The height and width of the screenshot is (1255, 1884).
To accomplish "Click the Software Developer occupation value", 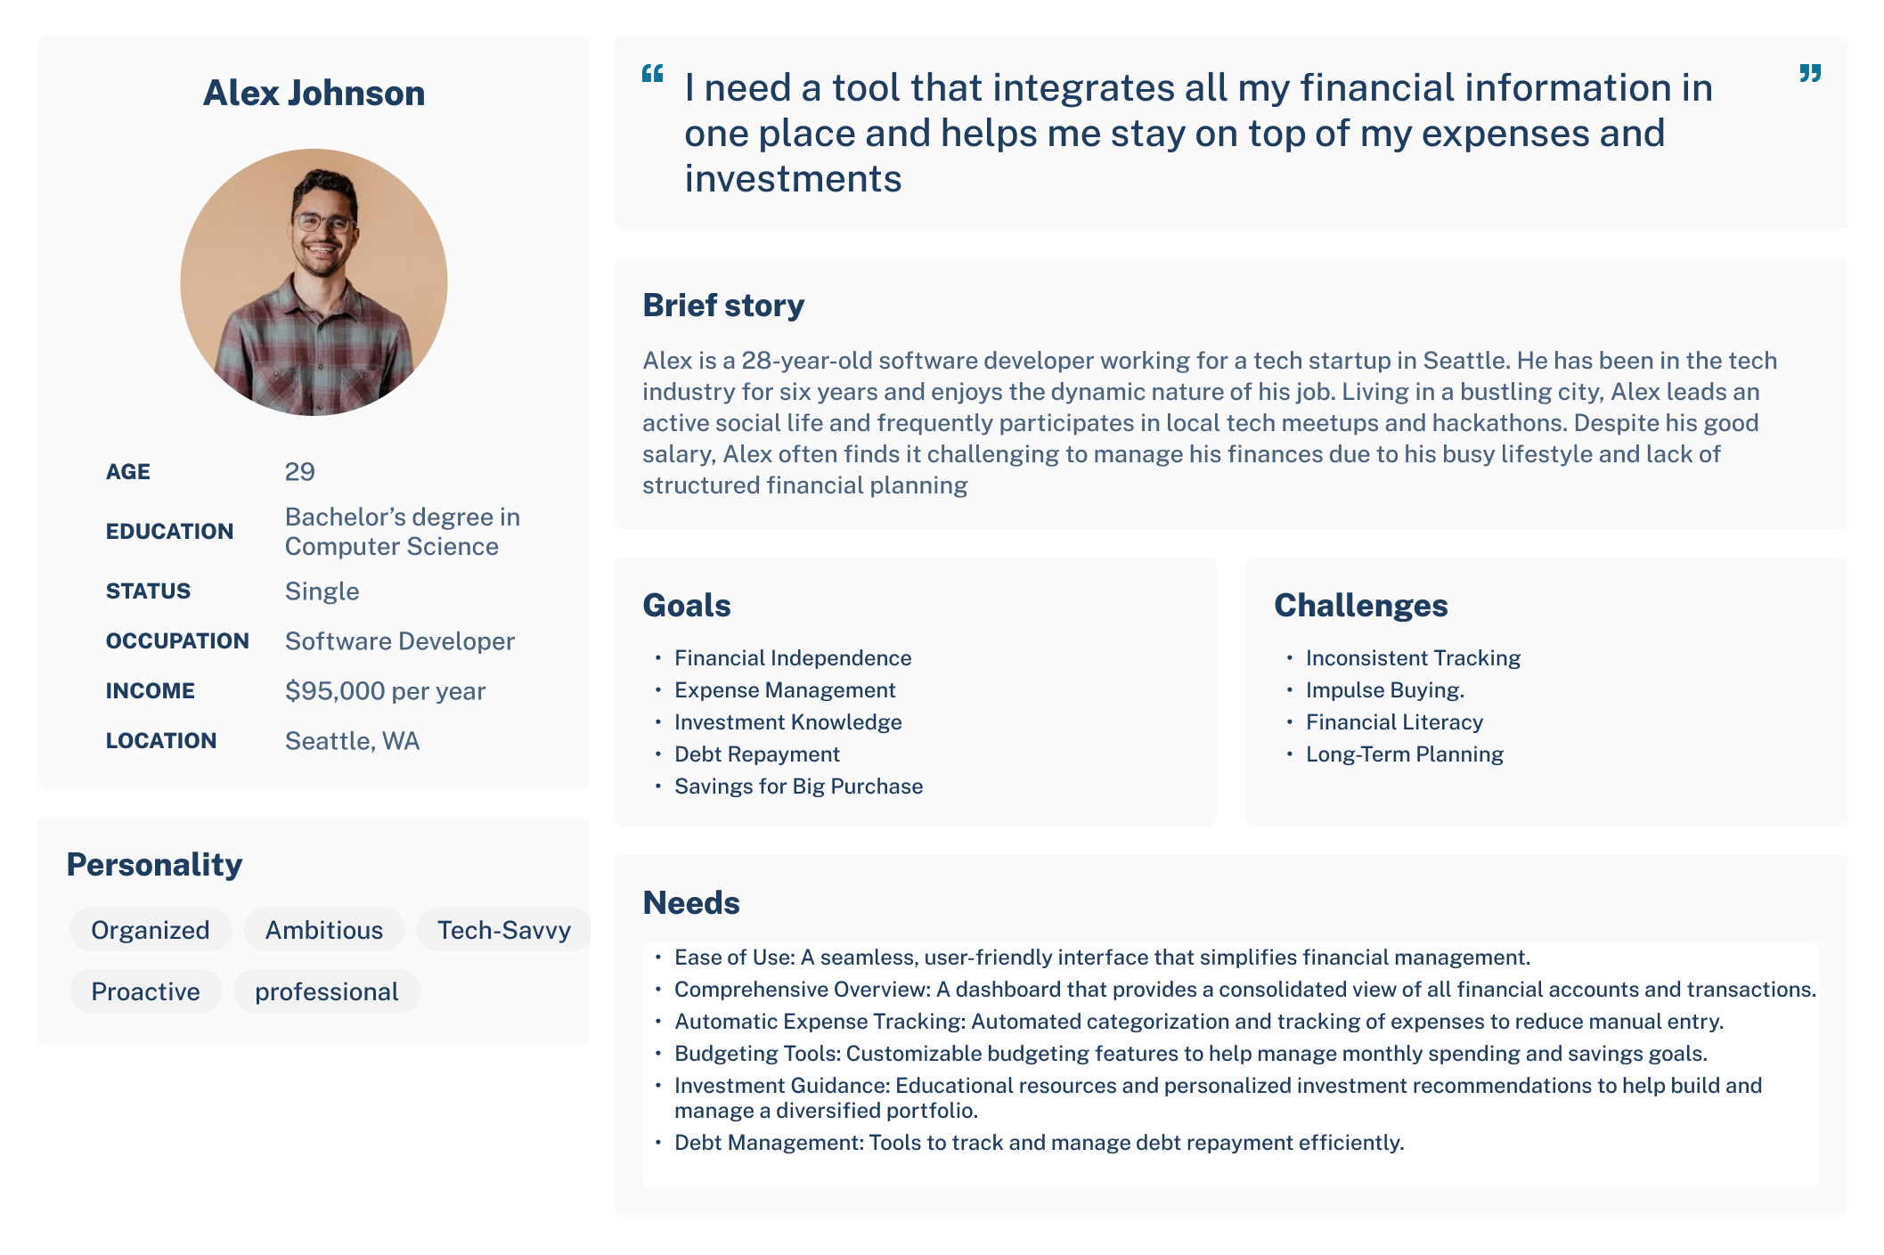I will point(400,641).
